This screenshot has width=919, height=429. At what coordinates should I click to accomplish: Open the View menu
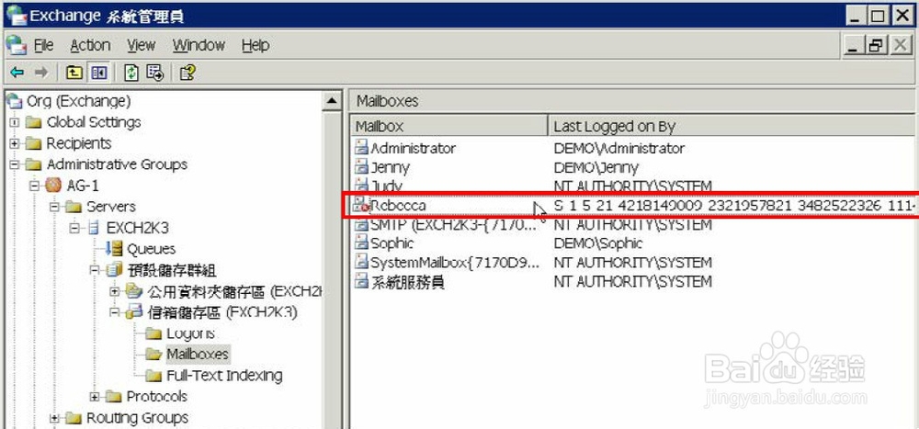[x=142, y=45]
